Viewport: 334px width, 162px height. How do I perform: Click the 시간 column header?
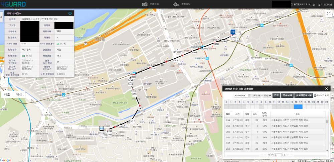238,114
